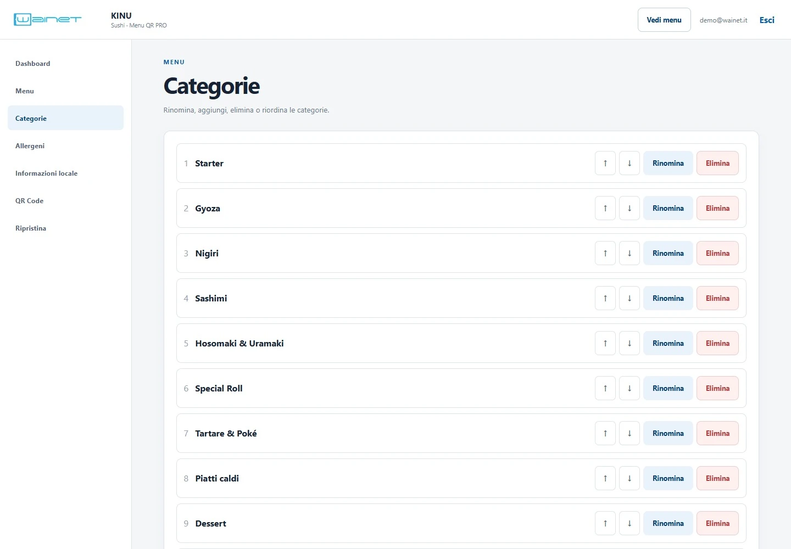Log out using Esci link
The height and width of the screenshot is (549, 791).
pyautogui.click(x=767, y=20)
